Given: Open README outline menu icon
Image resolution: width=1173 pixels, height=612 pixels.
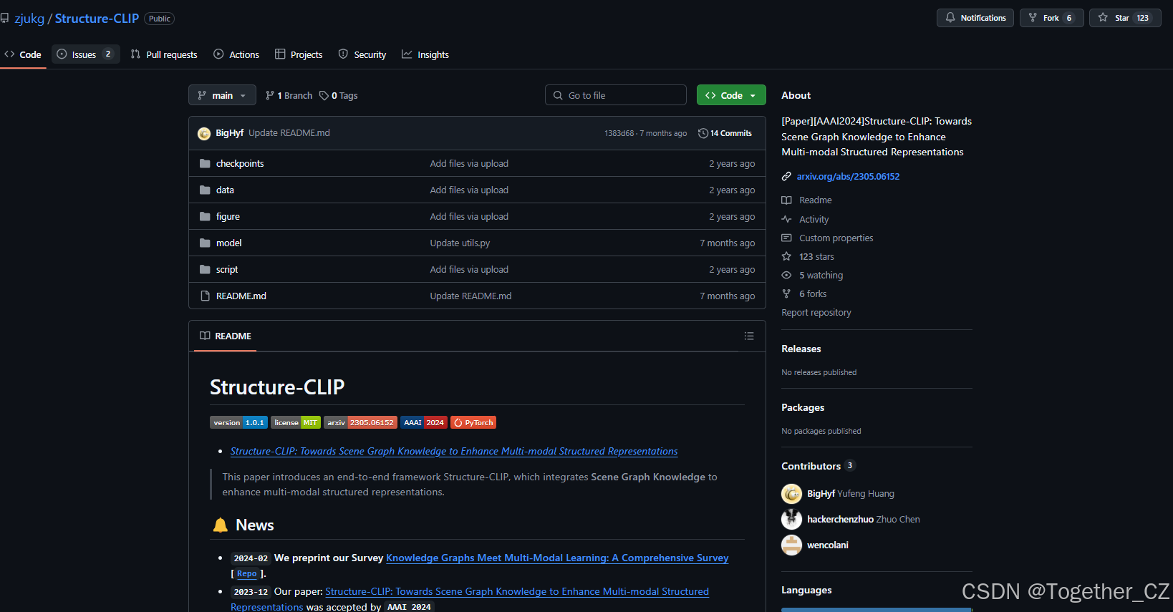Looking at the screenshot, I should coord(749,336).
